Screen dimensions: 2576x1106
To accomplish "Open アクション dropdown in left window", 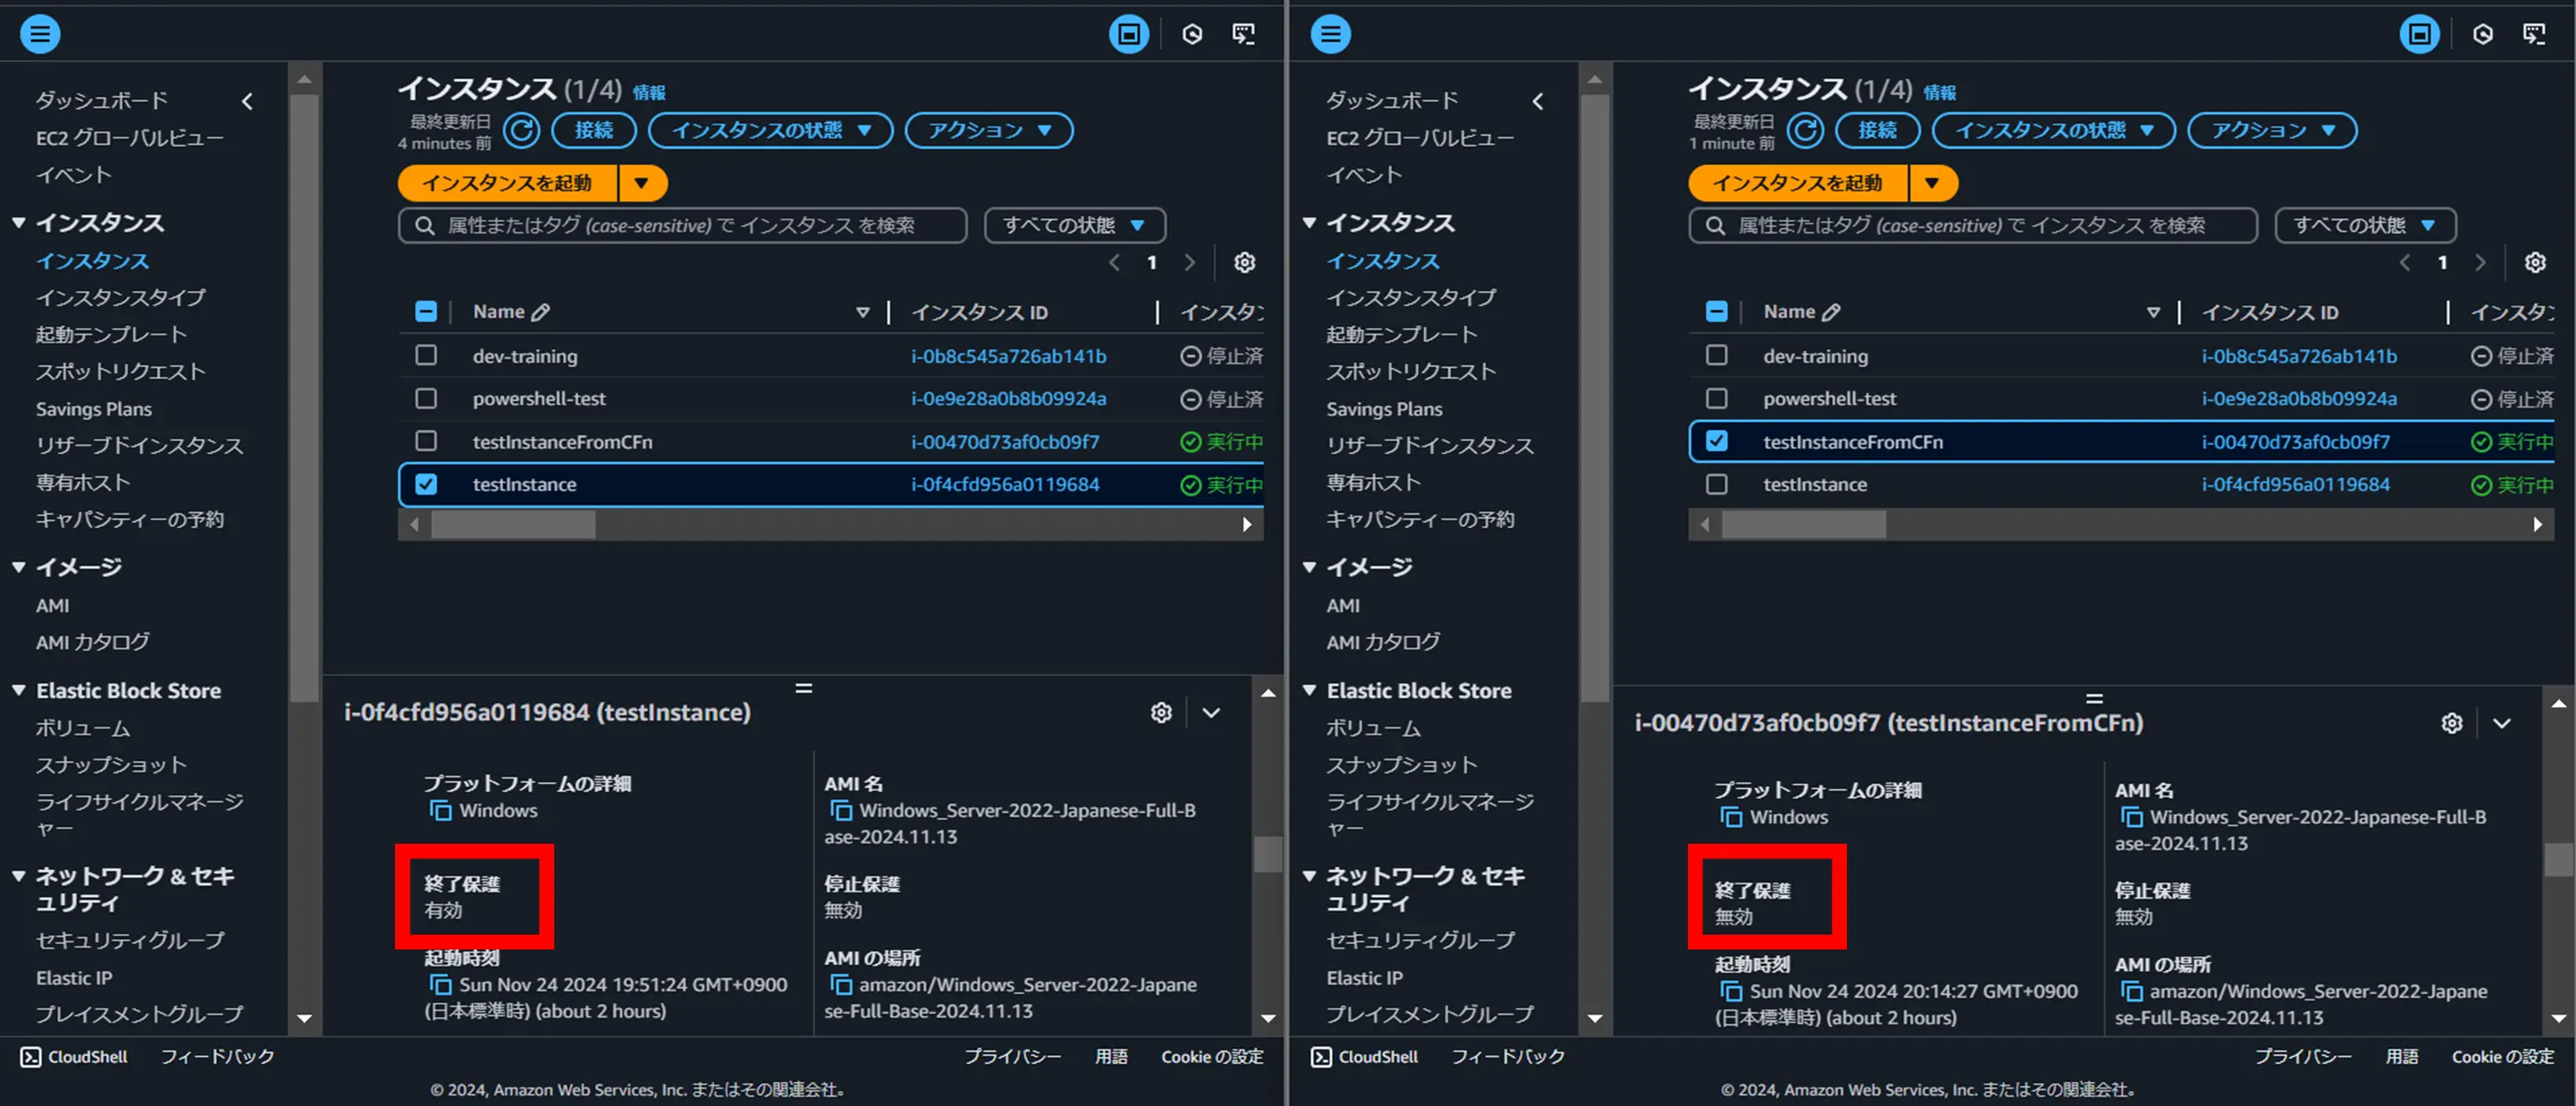I will click(x=988, y=131).
